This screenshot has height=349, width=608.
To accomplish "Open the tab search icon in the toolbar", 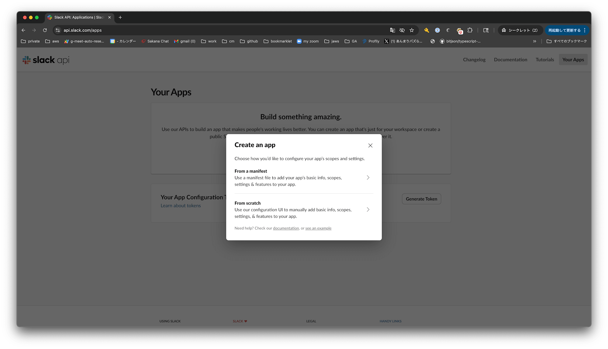I will click(486, 30).
